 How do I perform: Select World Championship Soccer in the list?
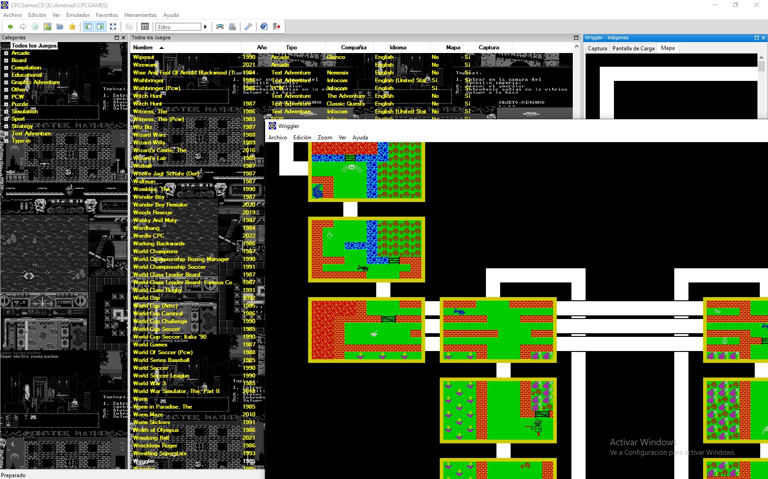click(x=169, y=267)
